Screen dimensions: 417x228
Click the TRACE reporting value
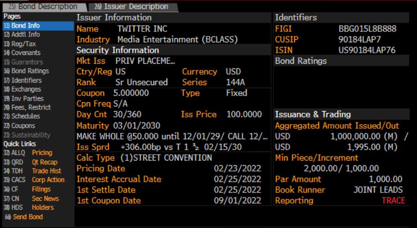[394, 200]
